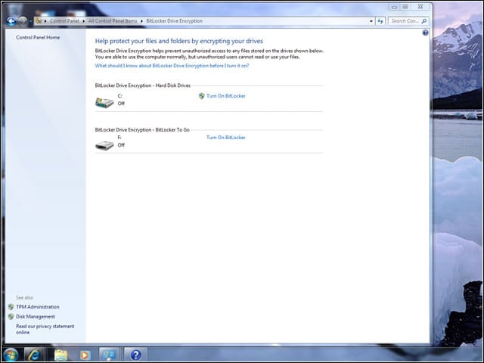Viewport: 484px width, 363px height.
Task: Launch Internet Explorer from taskbar
Action: 34,355
